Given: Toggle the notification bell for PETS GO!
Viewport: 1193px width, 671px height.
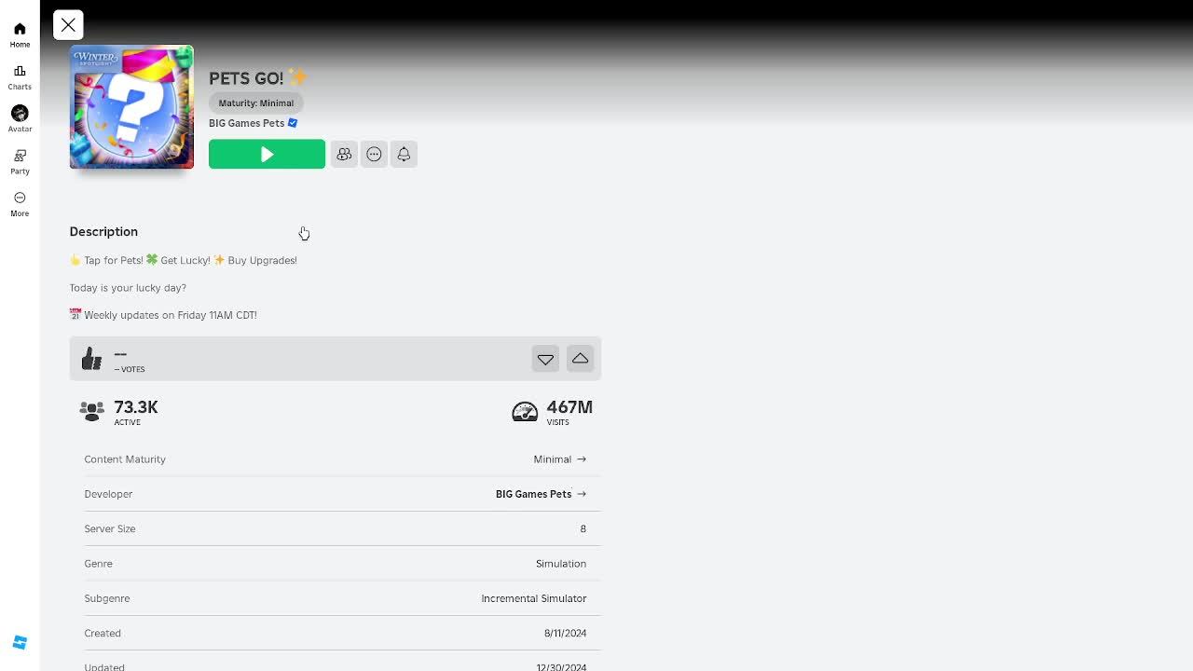Looking at the screenshot, I should pyautogui.click(x=404, y=154).
